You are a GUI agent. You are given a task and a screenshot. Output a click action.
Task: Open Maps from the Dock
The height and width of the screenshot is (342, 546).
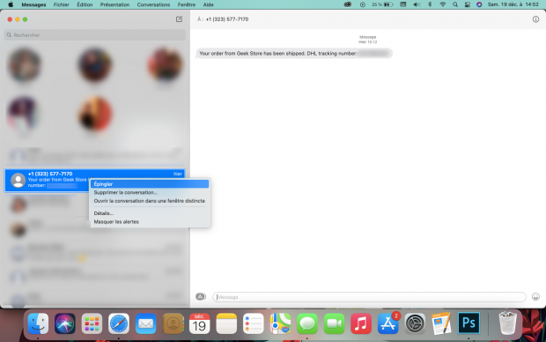(280, 323)
